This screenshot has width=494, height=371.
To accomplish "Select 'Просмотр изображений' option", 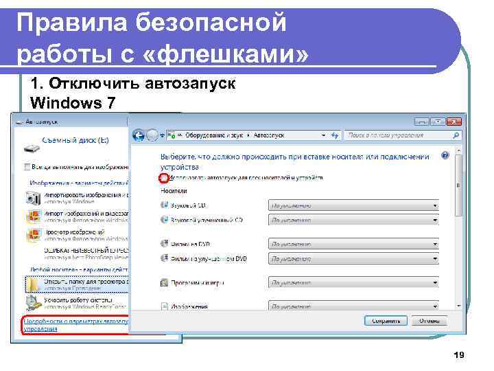I will click(77, 236).
